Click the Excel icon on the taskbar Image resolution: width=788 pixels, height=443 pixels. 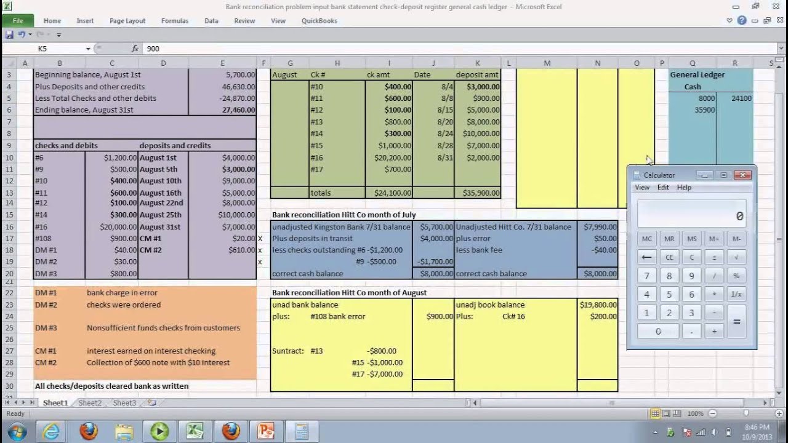click(x=195, y=431)
